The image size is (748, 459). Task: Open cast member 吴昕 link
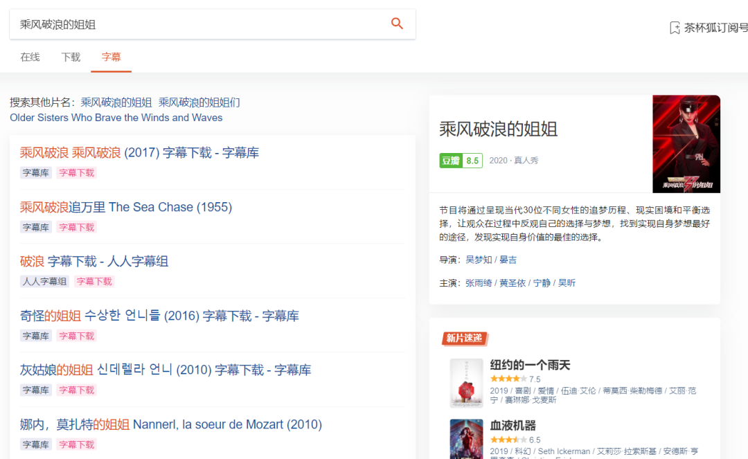click(x=567, y=283)
